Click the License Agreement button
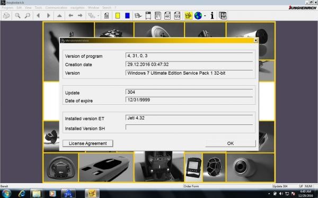The image size is (318, 198). [x=88, y=143]
